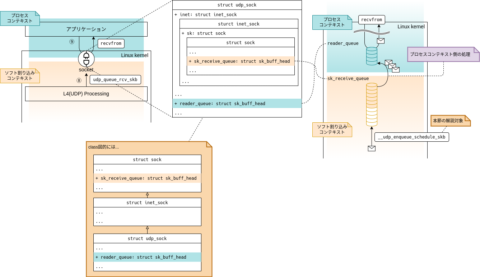Click the teal reader_queue row in top udp_sock box
The image size is (480, 277).
click(x=237, y=104)
